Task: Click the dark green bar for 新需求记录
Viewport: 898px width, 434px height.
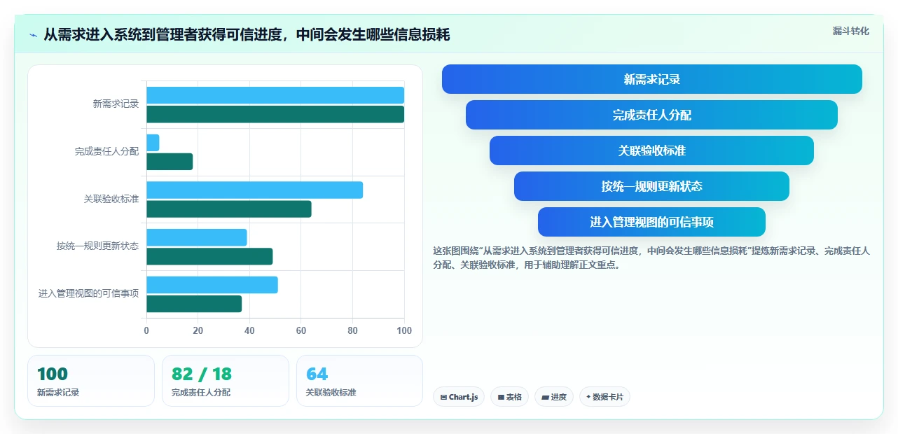Action: (x=275, y=114)
